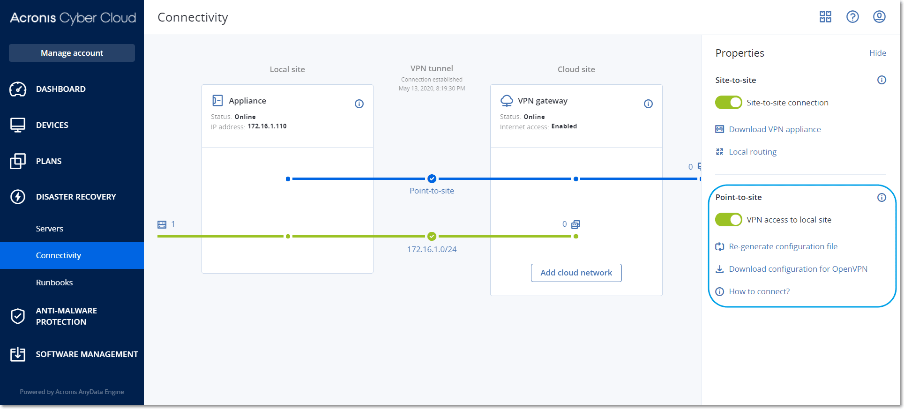This screenshot has height=409, width=904.
Task: Select Runbooks in the sidebar
Action: (x=54, y=283)
